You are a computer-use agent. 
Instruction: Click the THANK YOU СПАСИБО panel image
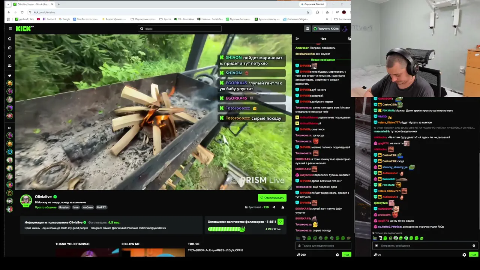pos(87,252)
